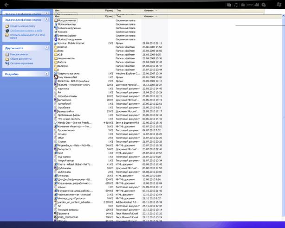Select the file named Аренда сайта
Image resolution: width=285 pixels, height=228 pixels.
pos(65,112)
